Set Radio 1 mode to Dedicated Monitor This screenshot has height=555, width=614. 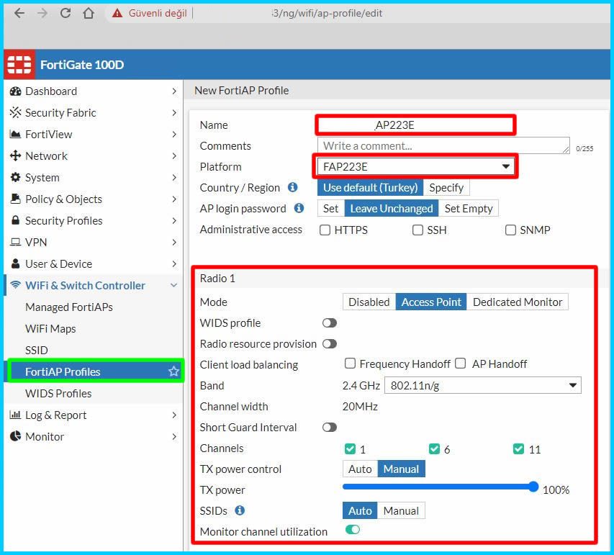(518, 302)
